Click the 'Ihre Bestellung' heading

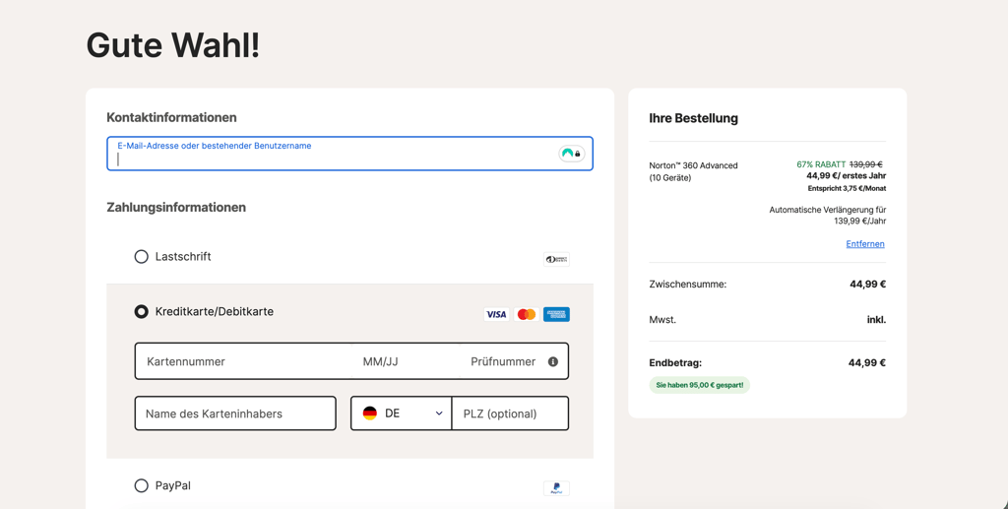pyautogui.click(x=694, y=118)
